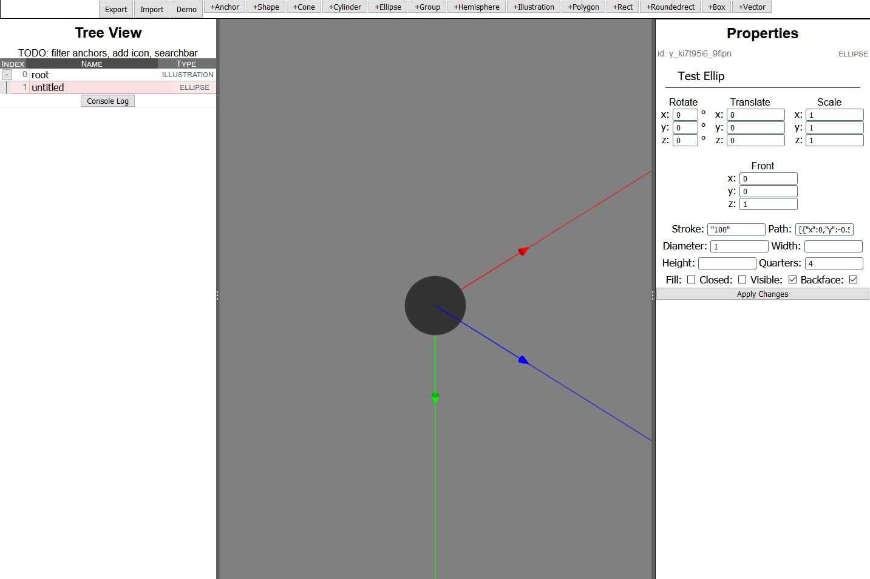
Task: Collapse the root node in the tree
Action: point(7,75)
